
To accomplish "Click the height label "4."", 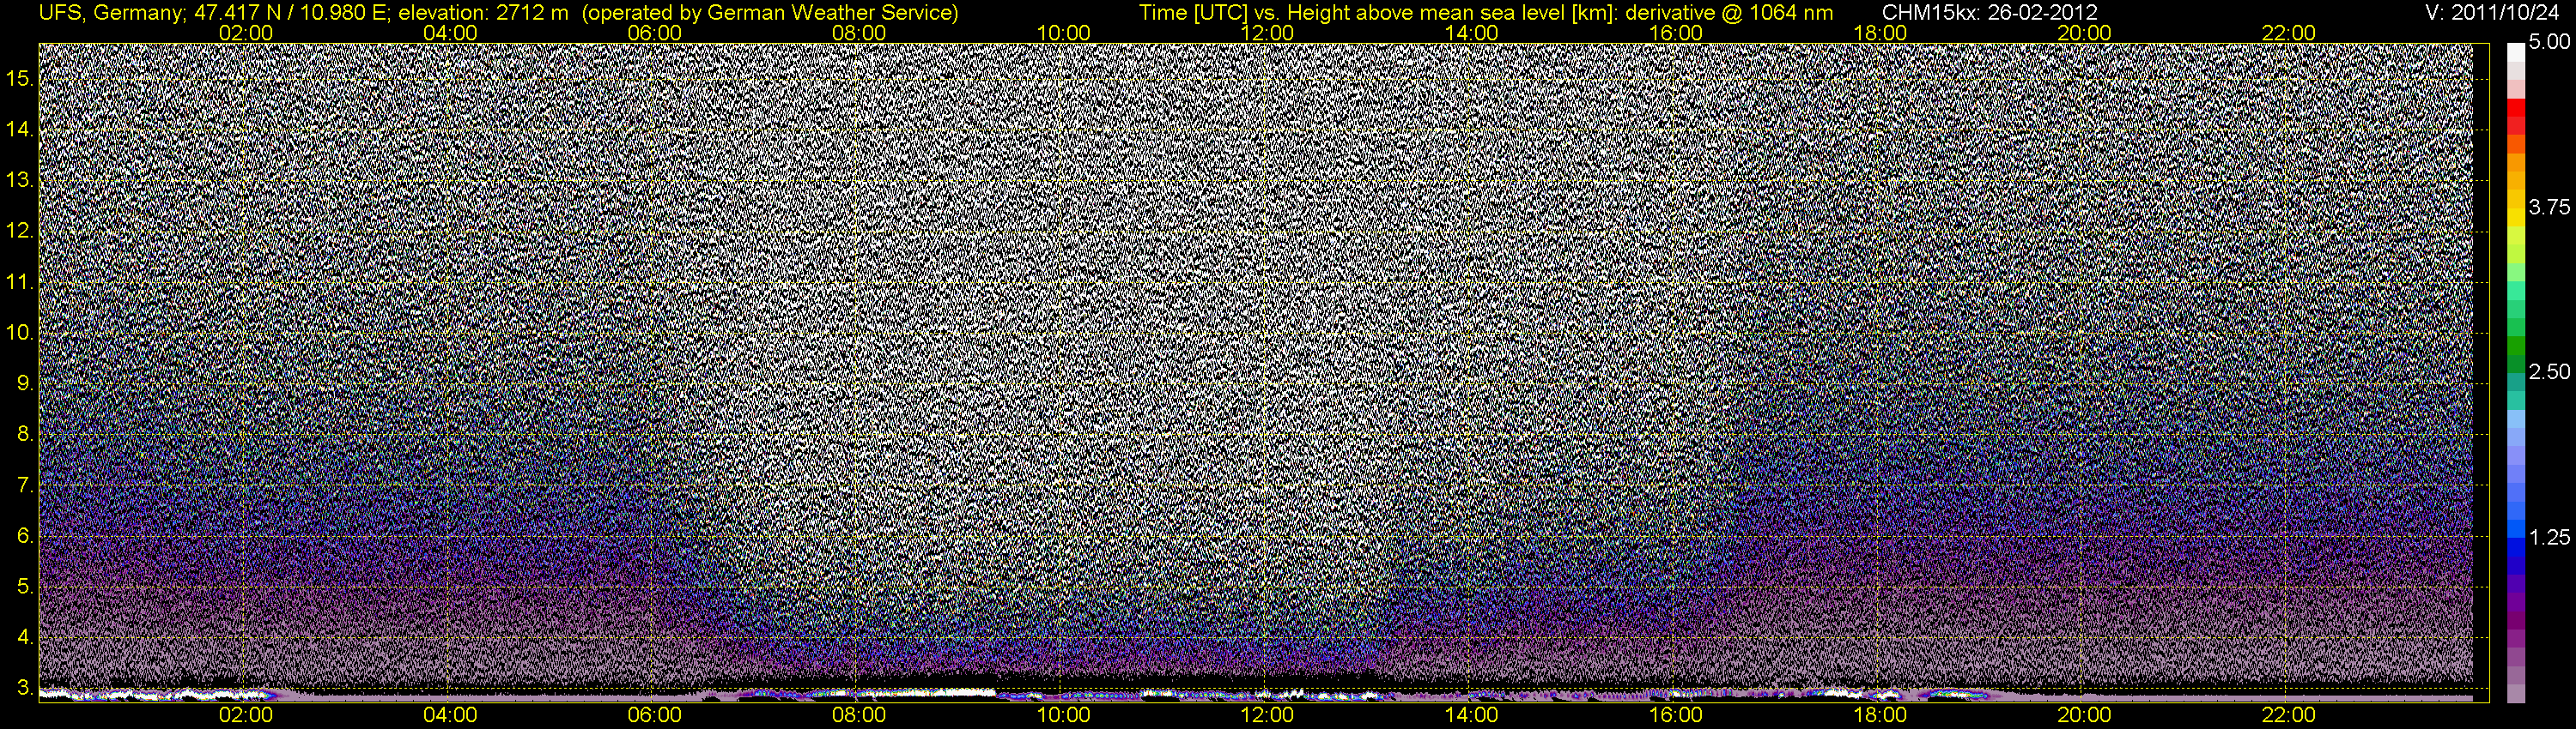I will 25,637.
